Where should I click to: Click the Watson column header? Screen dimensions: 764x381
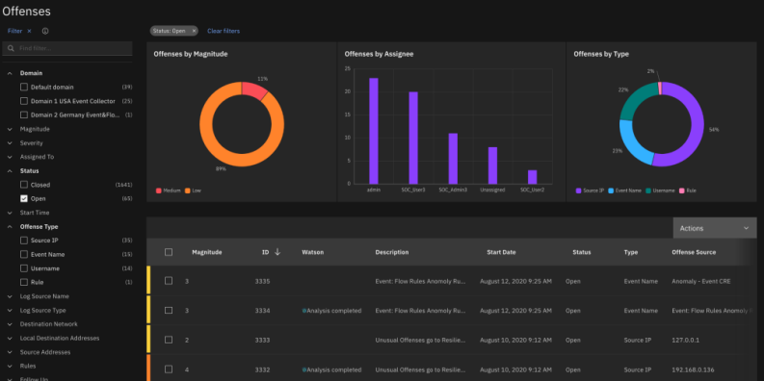[313, 252]
